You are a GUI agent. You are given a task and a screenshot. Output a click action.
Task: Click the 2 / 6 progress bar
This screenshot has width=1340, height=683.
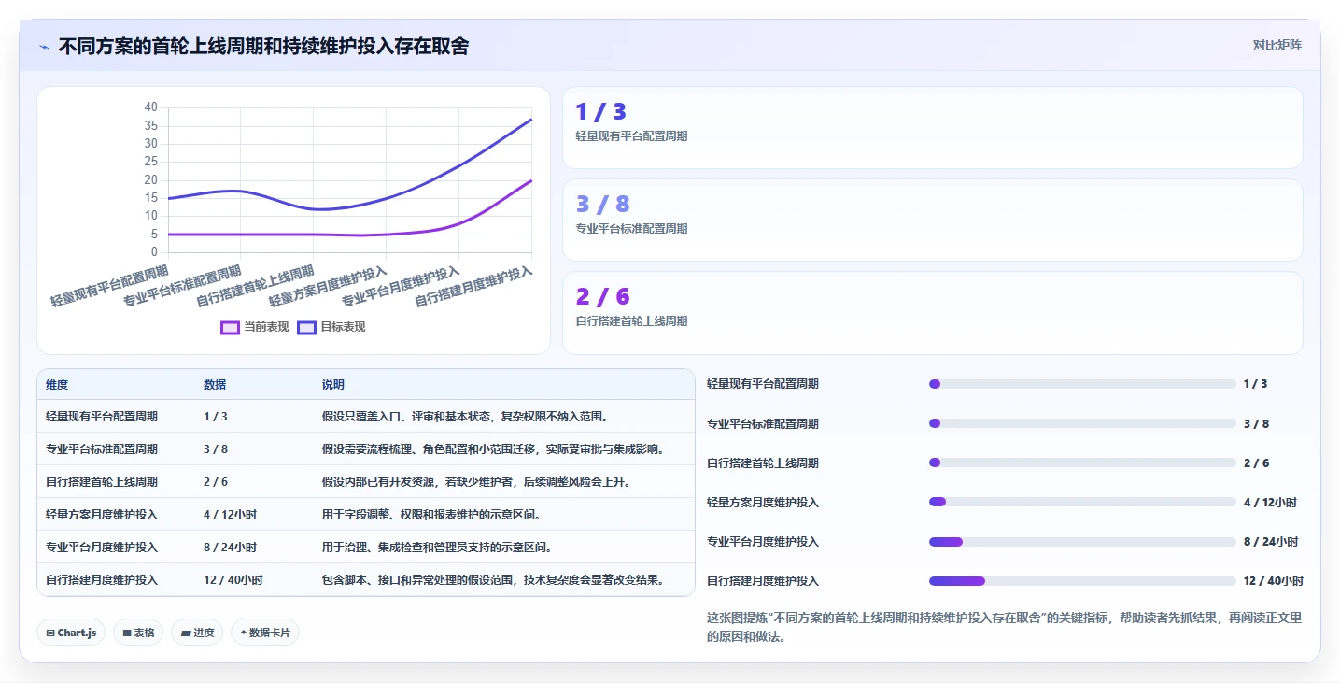pyautogui.click(x=1082, y=462)
